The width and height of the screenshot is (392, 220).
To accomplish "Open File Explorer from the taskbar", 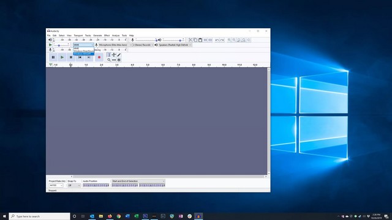I will point(100,216).
